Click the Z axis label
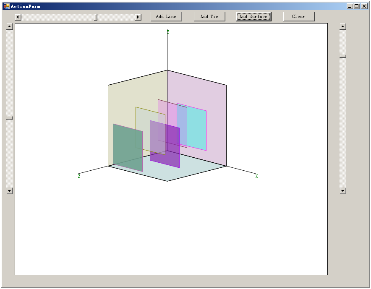The height and width of the screenshot is (289, 371). pyautogui.click(x=79, y=176)
